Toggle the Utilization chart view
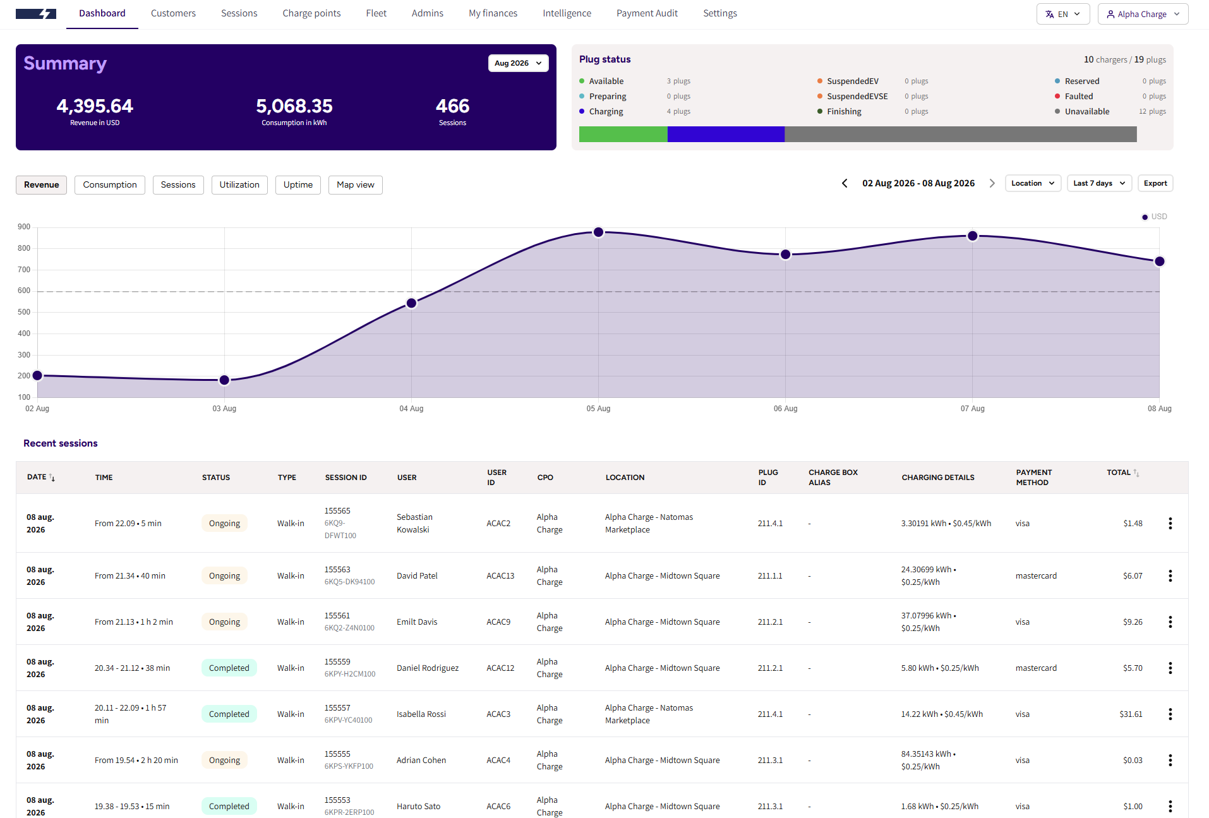Screen dimensions: 1209x818 tap(239, 185)
